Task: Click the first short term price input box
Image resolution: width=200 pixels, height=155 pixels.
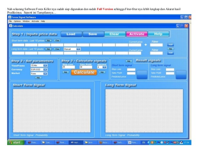Action: pos(18,45)
